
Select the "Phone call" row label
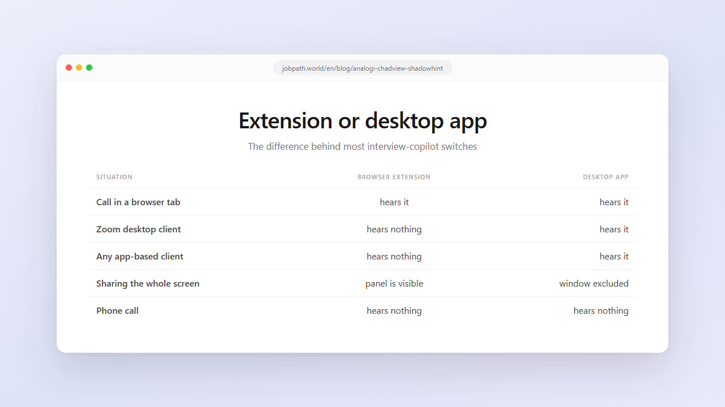pos(117,310)
